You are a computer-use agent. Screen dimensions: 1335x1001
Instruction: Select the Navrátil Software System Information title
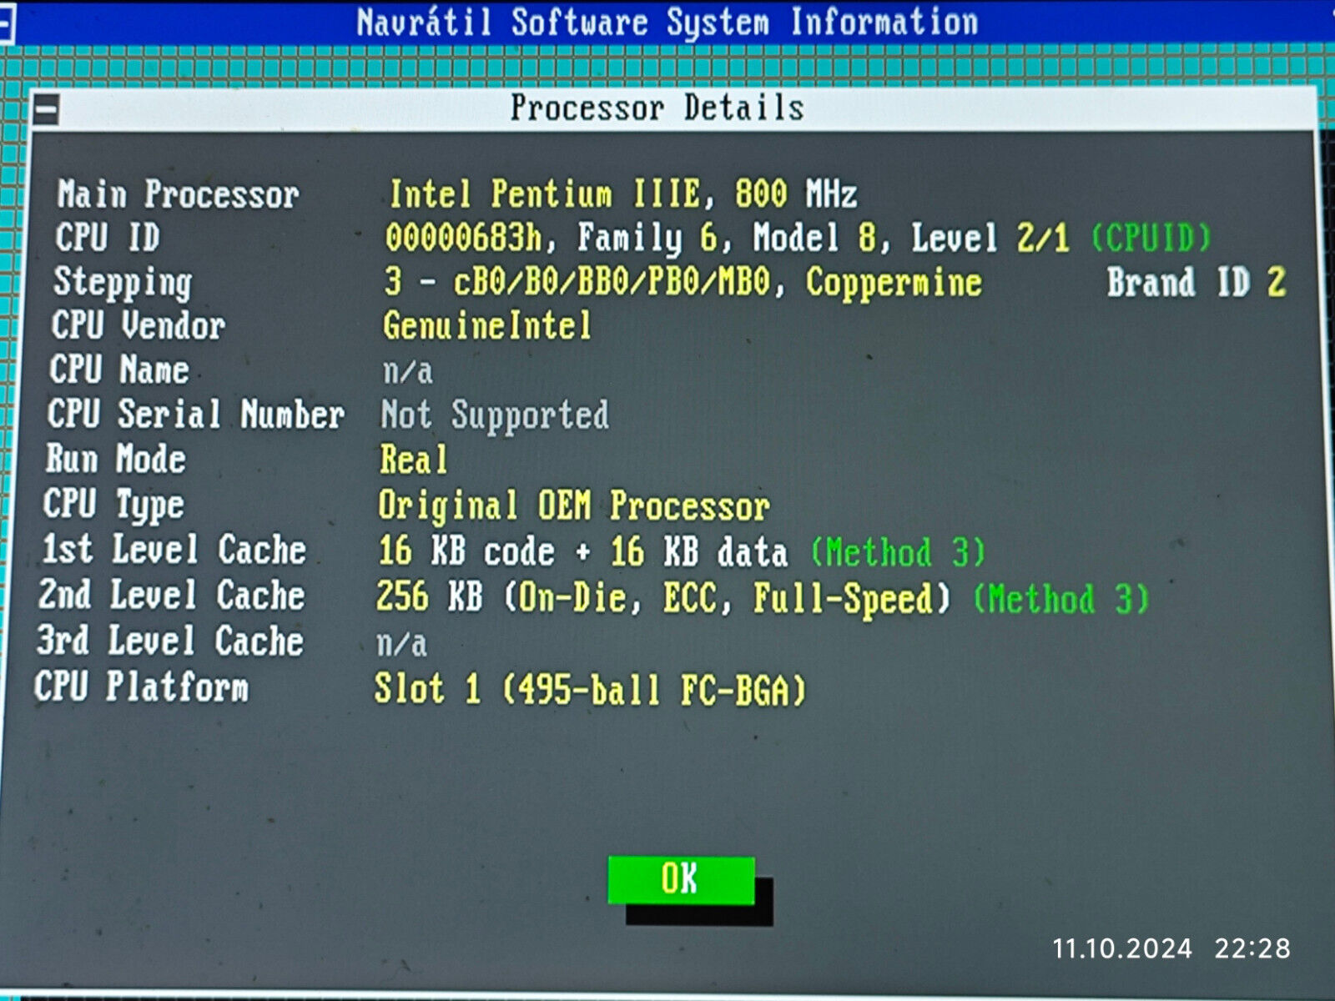(667, 23)
